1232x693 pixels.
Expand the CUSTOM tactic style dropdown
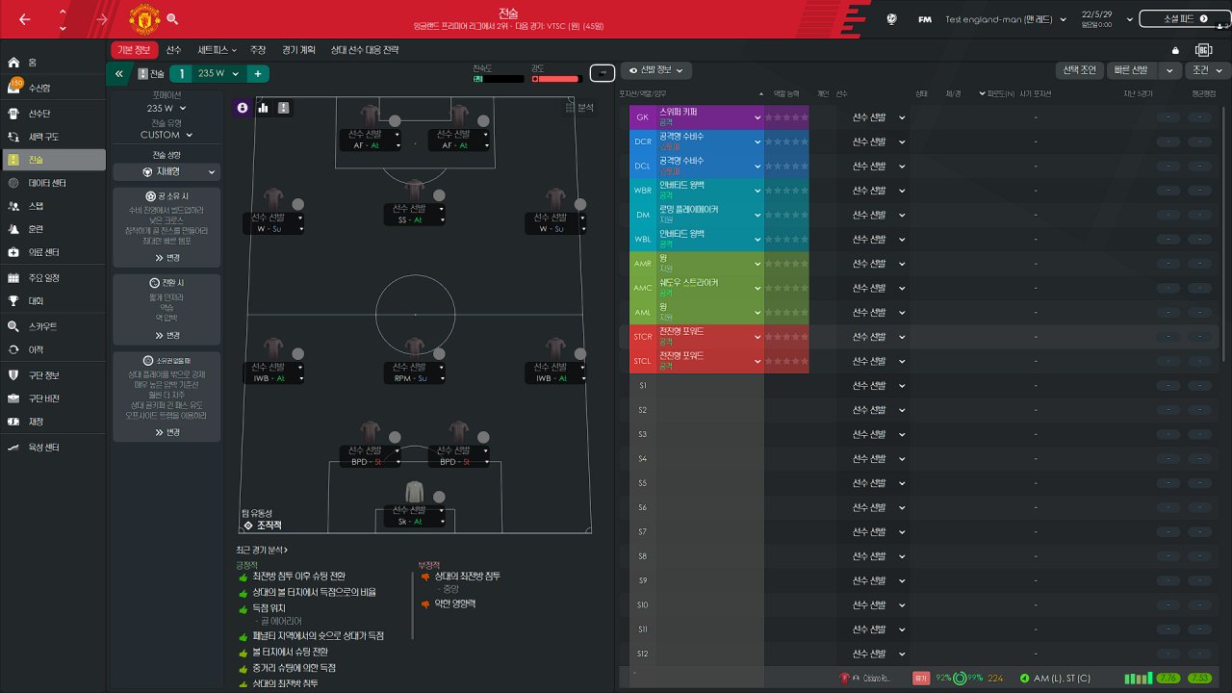(x=167, y=135)
